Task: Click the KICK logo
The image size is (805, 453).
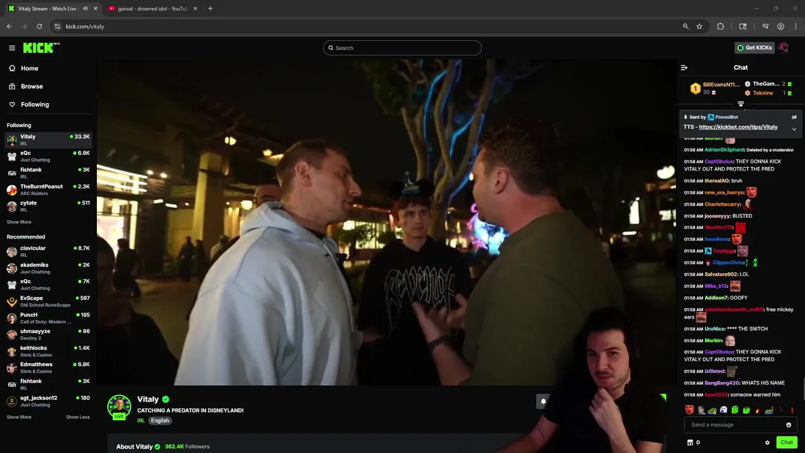Action: click(x=41, y=48)
